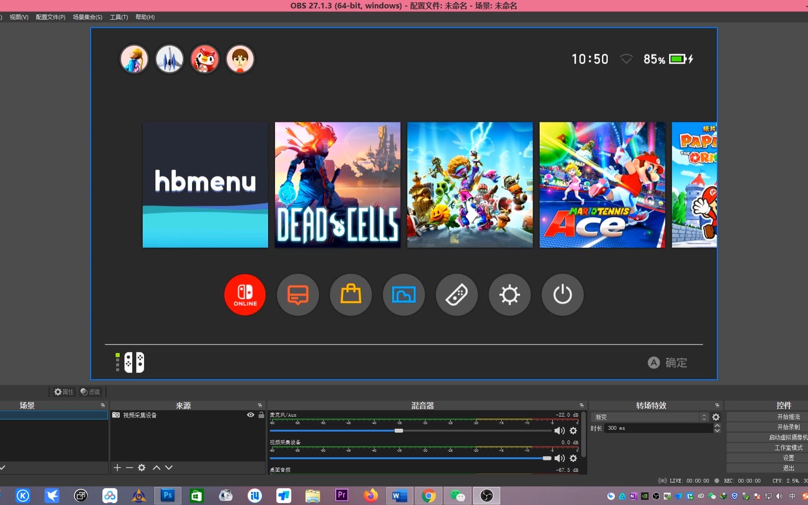The height and width of the screenshot is (505, 808).
Task: Click the OBS icon in the taskbar
Action: pyautogui.click(x=487, y=496)
